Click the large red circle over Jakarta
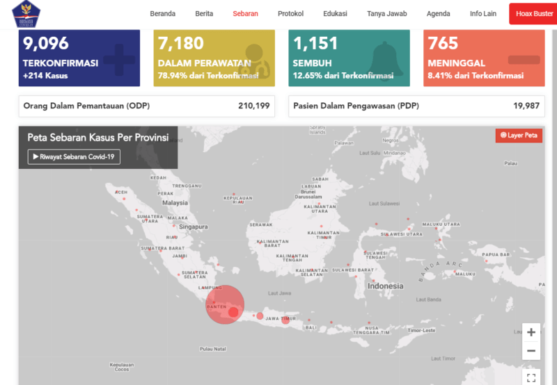This screenshot has width=557, height=385. [224, 304]
